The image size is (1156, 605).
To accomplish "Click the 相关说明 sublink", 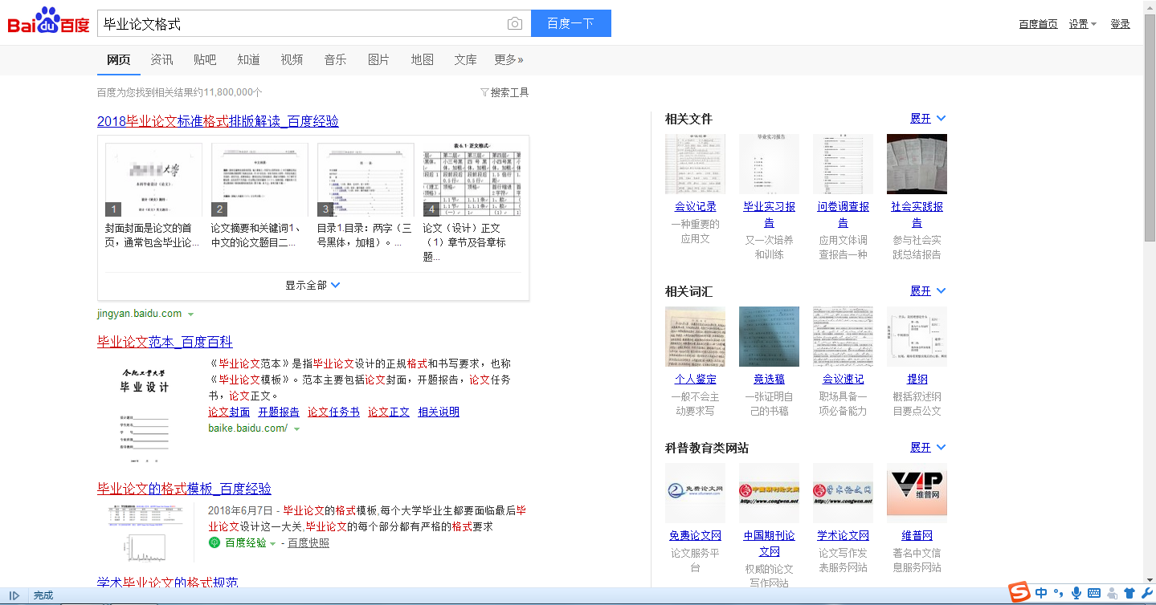I will (439, 412).
